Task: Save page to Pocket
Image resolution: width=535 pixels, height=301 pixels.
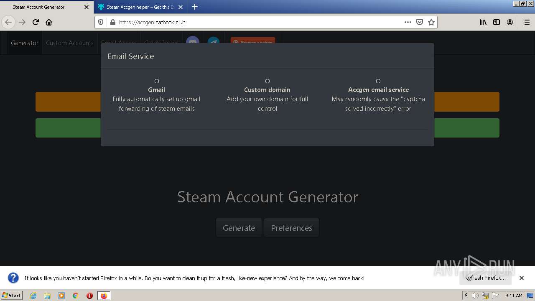Action: click(x=420, y=22)
